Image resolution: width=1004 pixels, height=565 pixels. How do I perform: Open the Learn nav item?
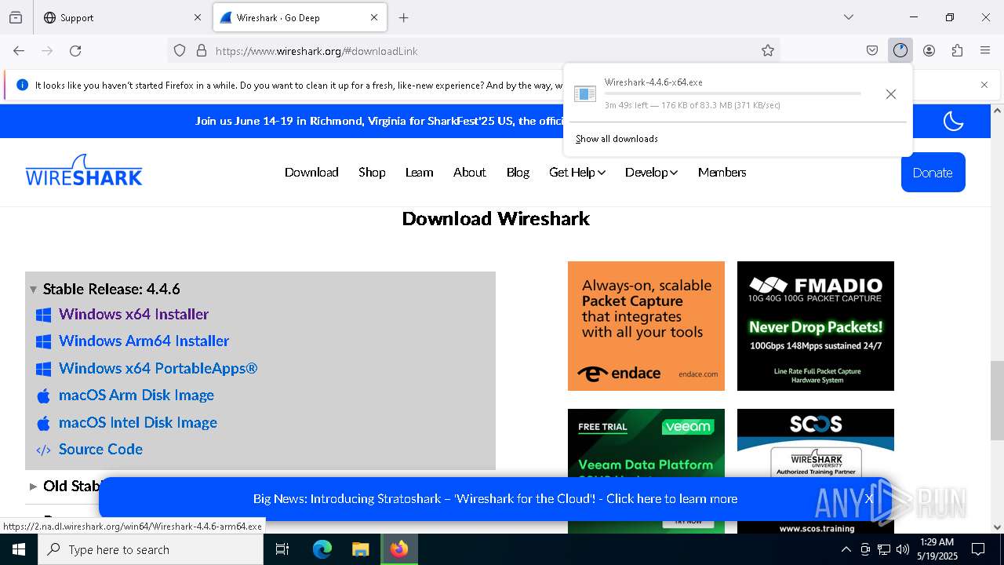419,172
